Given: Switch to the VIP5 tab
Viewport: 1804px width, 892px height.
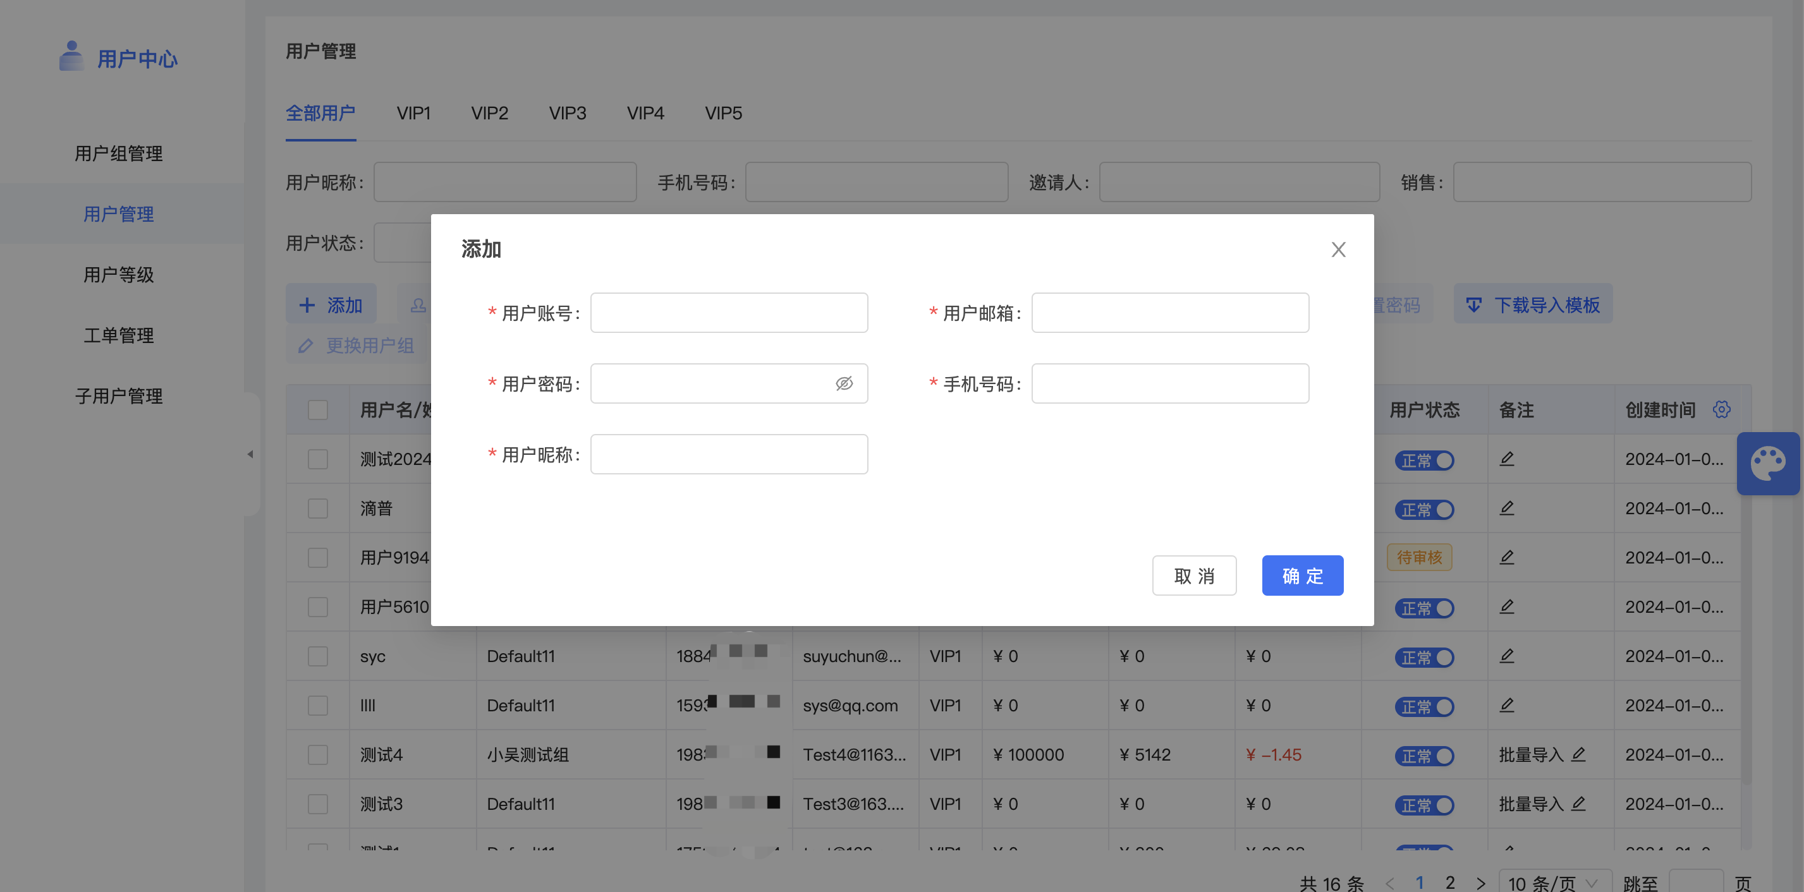Looking at the screenshot, I should (723, 112).
